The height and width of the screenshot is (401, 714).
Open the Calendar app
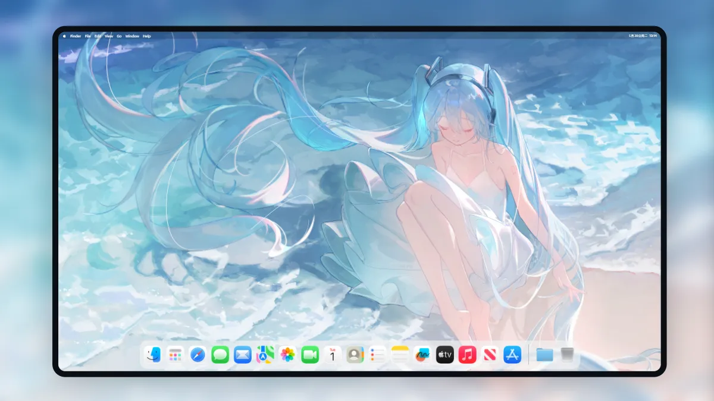pos(333,355)
